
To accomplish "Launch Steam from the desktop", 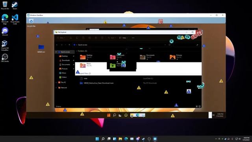I will 15,5.
